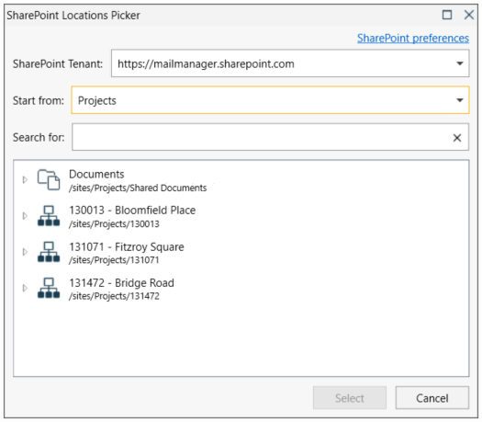Expand the 131472 - Bridge Road node
The image size is (482, 422).
(25, 288)
